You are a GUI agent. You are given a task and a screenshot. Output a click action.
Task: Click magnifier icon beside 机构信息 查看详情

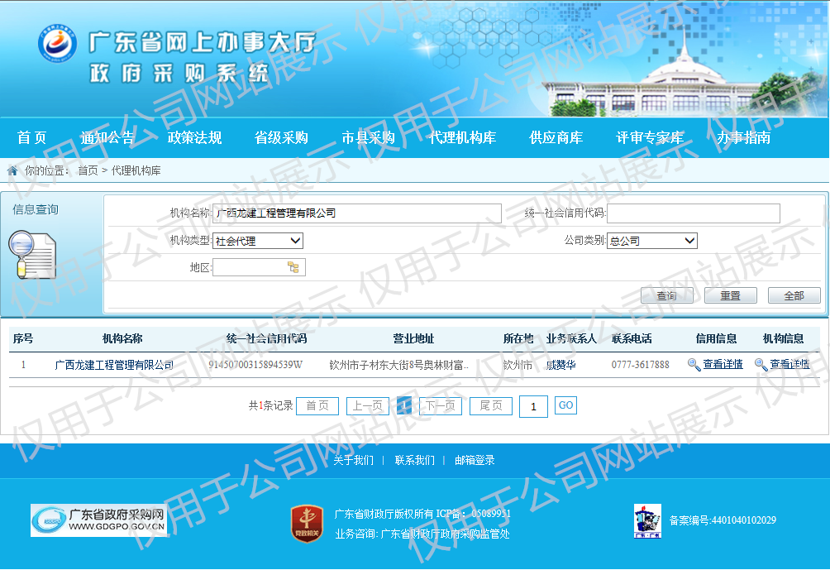click(761, 365)
